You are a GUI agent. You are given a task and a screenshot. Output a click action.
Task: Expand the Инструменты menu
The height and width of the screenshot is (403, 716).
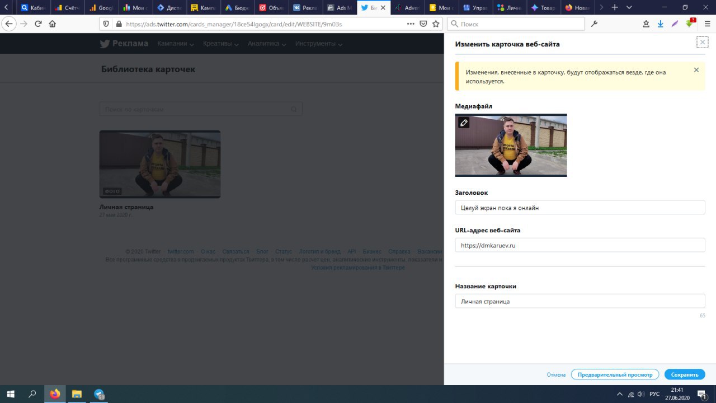tap(319, 44)
